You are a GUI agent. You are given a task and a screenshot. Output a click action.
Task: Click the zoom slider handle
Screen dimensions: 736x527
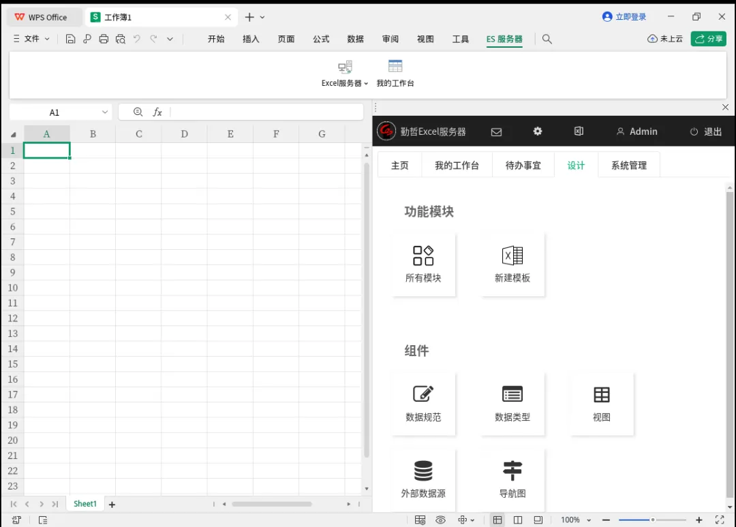click(x=652, y=520)
